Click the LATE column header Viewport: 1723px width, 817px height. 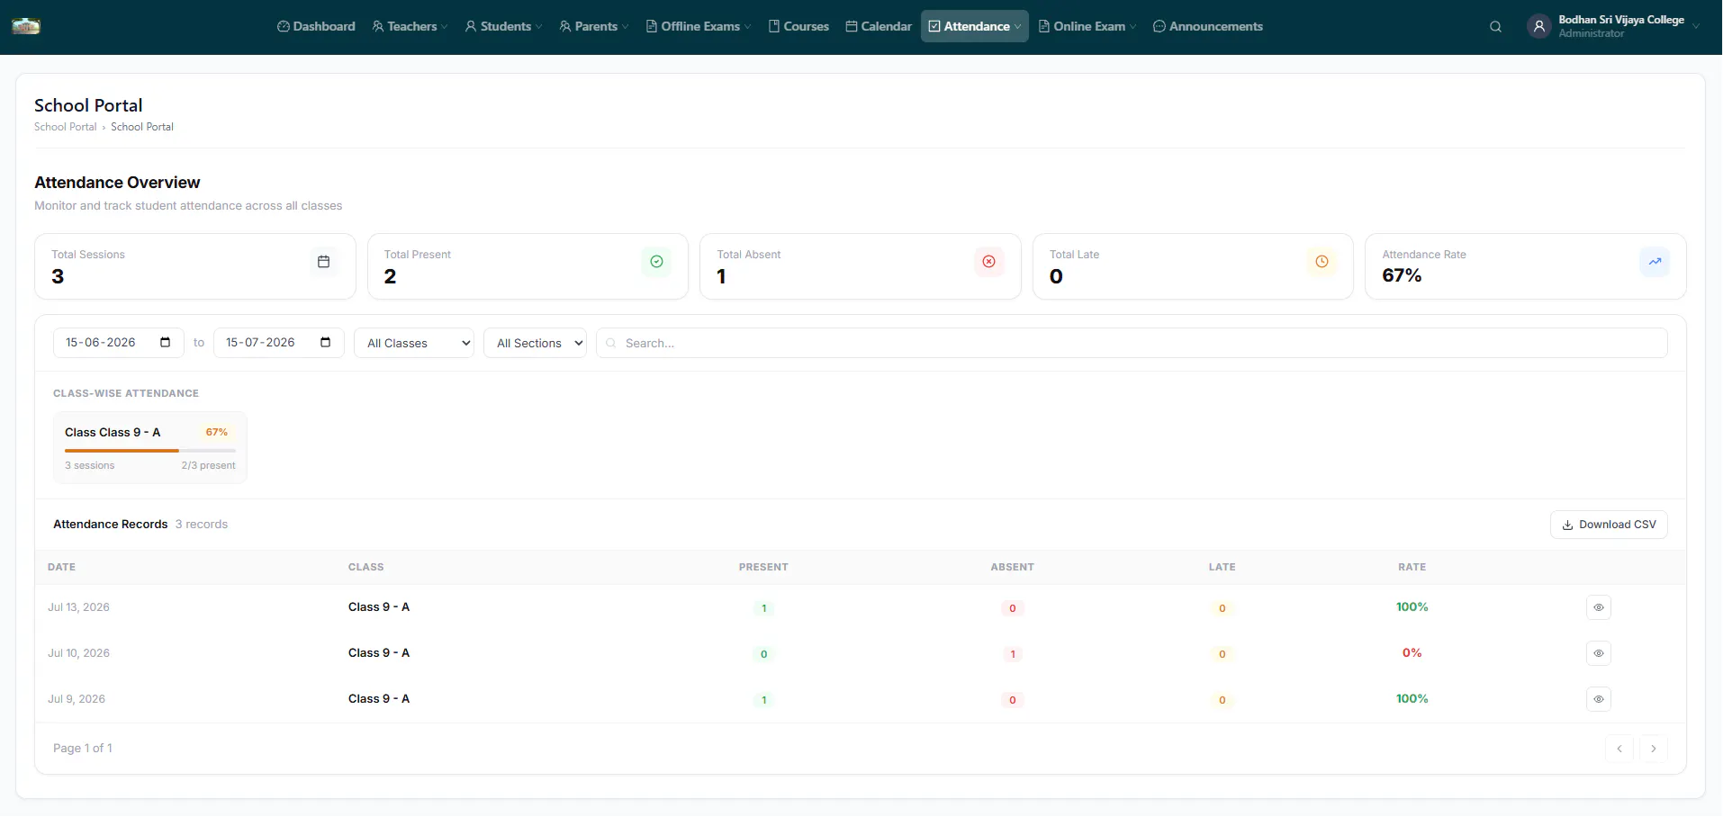(1222, 567)
